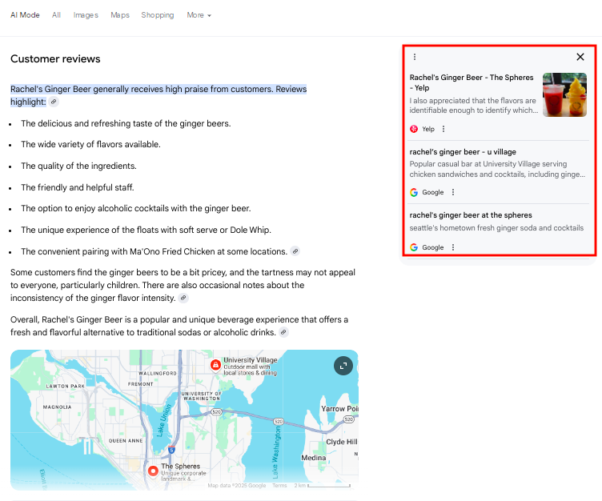This screenshot has height=501, width=602.
Task: Click the I-5 highway shield on map
Action: point(171,450)
